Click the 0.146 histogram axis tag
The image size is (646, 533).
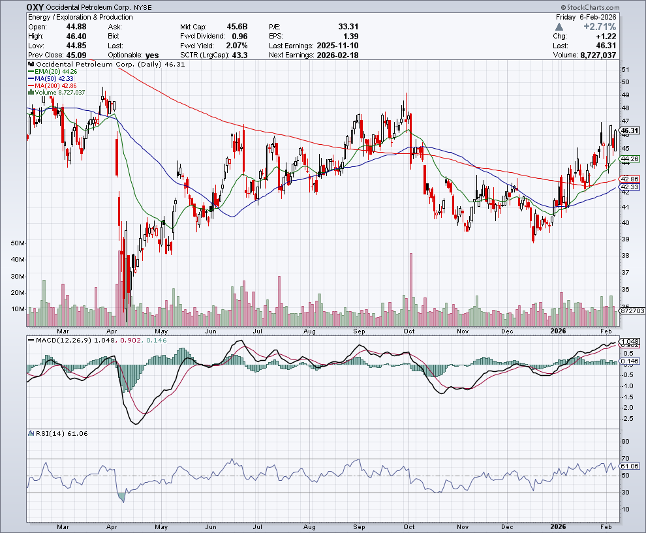coord(630,361)
